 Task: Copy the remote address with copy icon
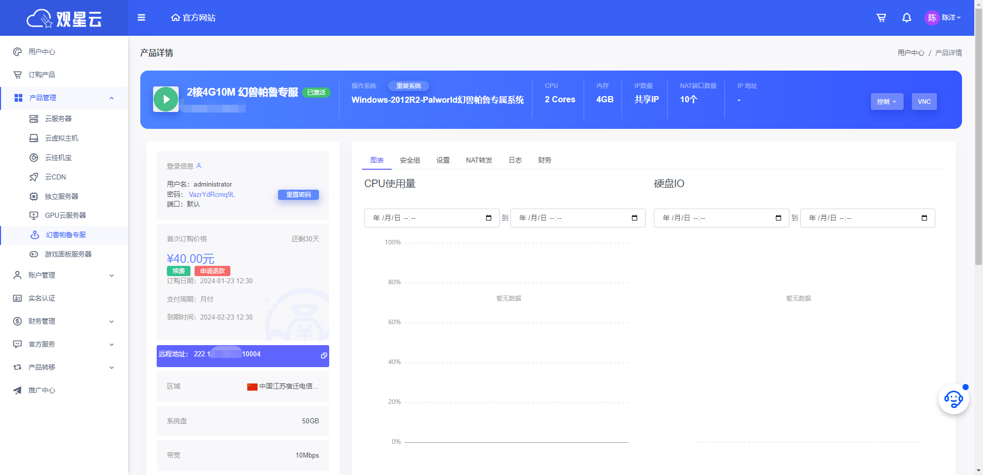pos(324,355)
